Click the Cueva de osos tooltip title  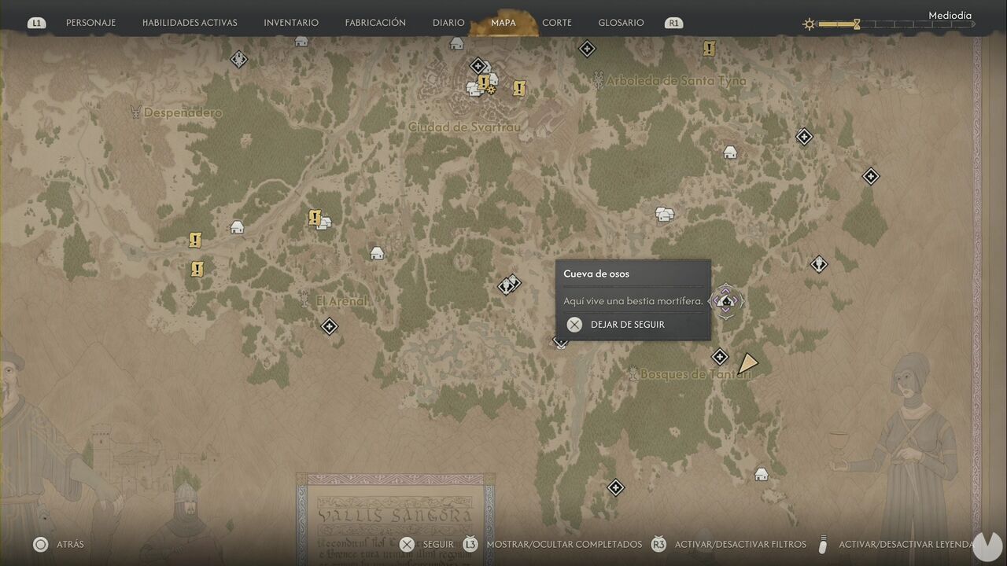click(596, 274)
